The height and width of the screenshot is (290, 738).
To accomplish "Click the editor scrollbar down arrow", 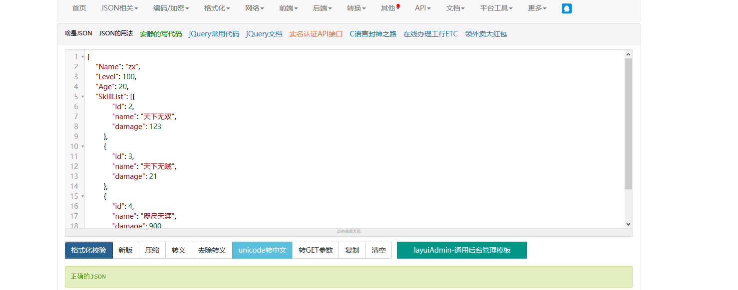I will tap(629, 224).
